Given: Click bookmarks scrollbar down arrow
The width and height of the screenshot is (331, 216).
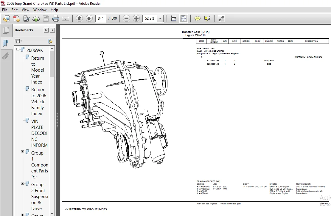Looking at the screenshot, I should coord(52,214).
